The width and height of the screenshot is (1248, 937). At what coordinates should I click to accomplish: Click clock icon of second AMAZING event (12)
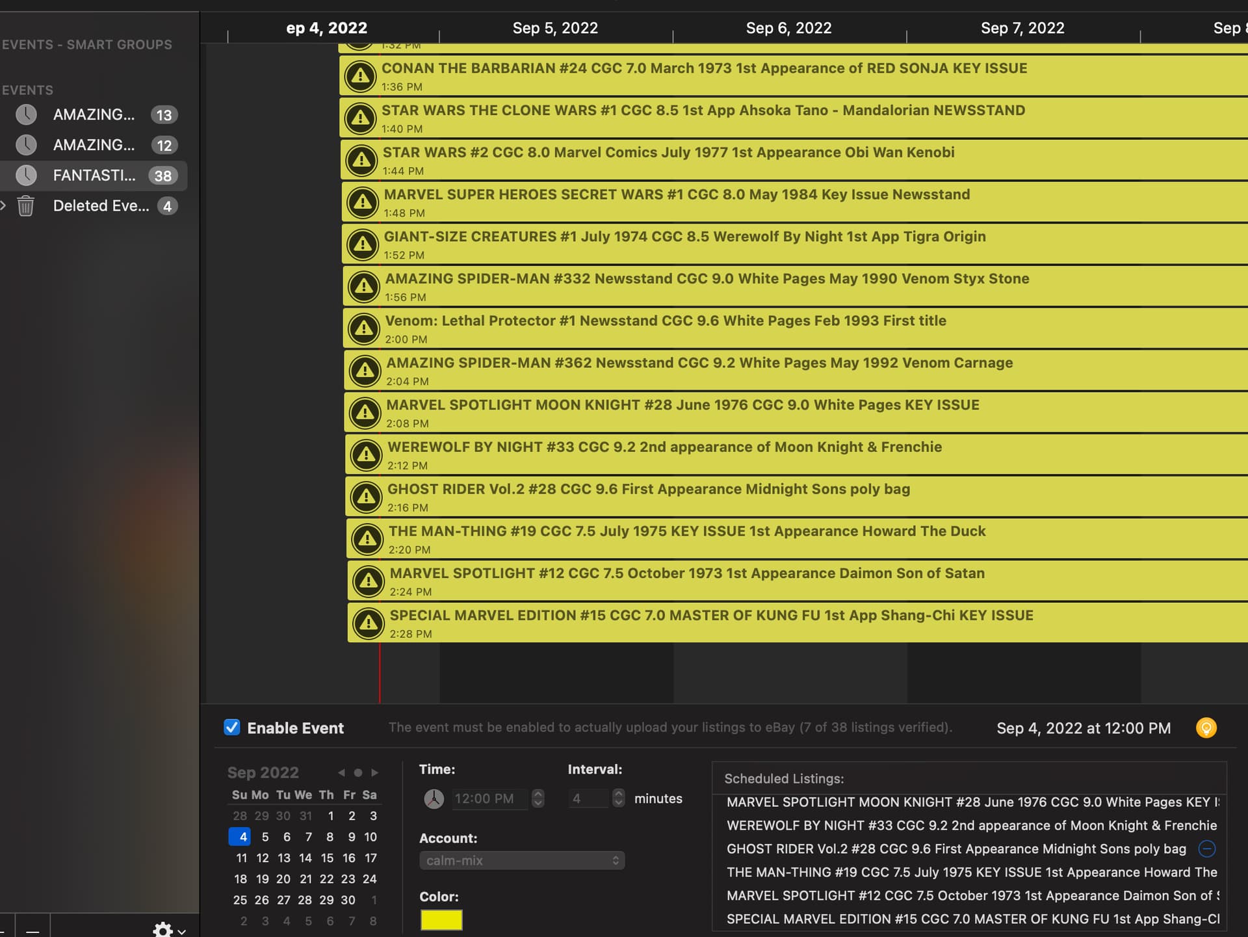point(26,145)
